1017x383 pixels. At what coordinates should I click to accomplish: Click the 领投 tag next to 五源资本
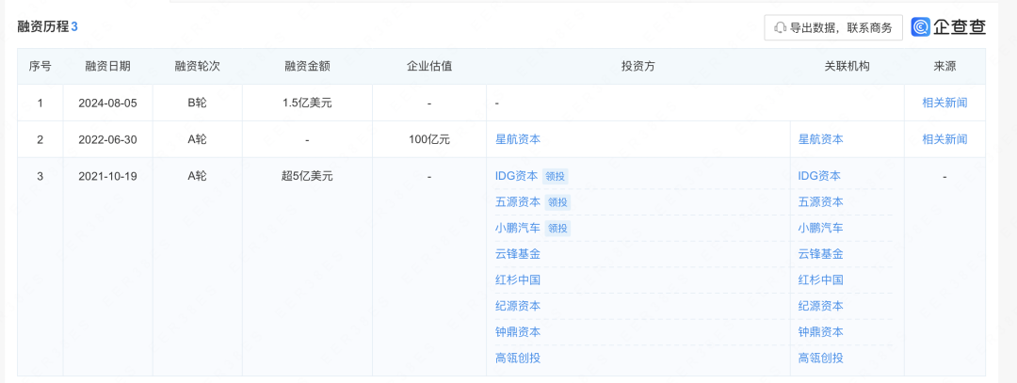[x=557, y=202]
